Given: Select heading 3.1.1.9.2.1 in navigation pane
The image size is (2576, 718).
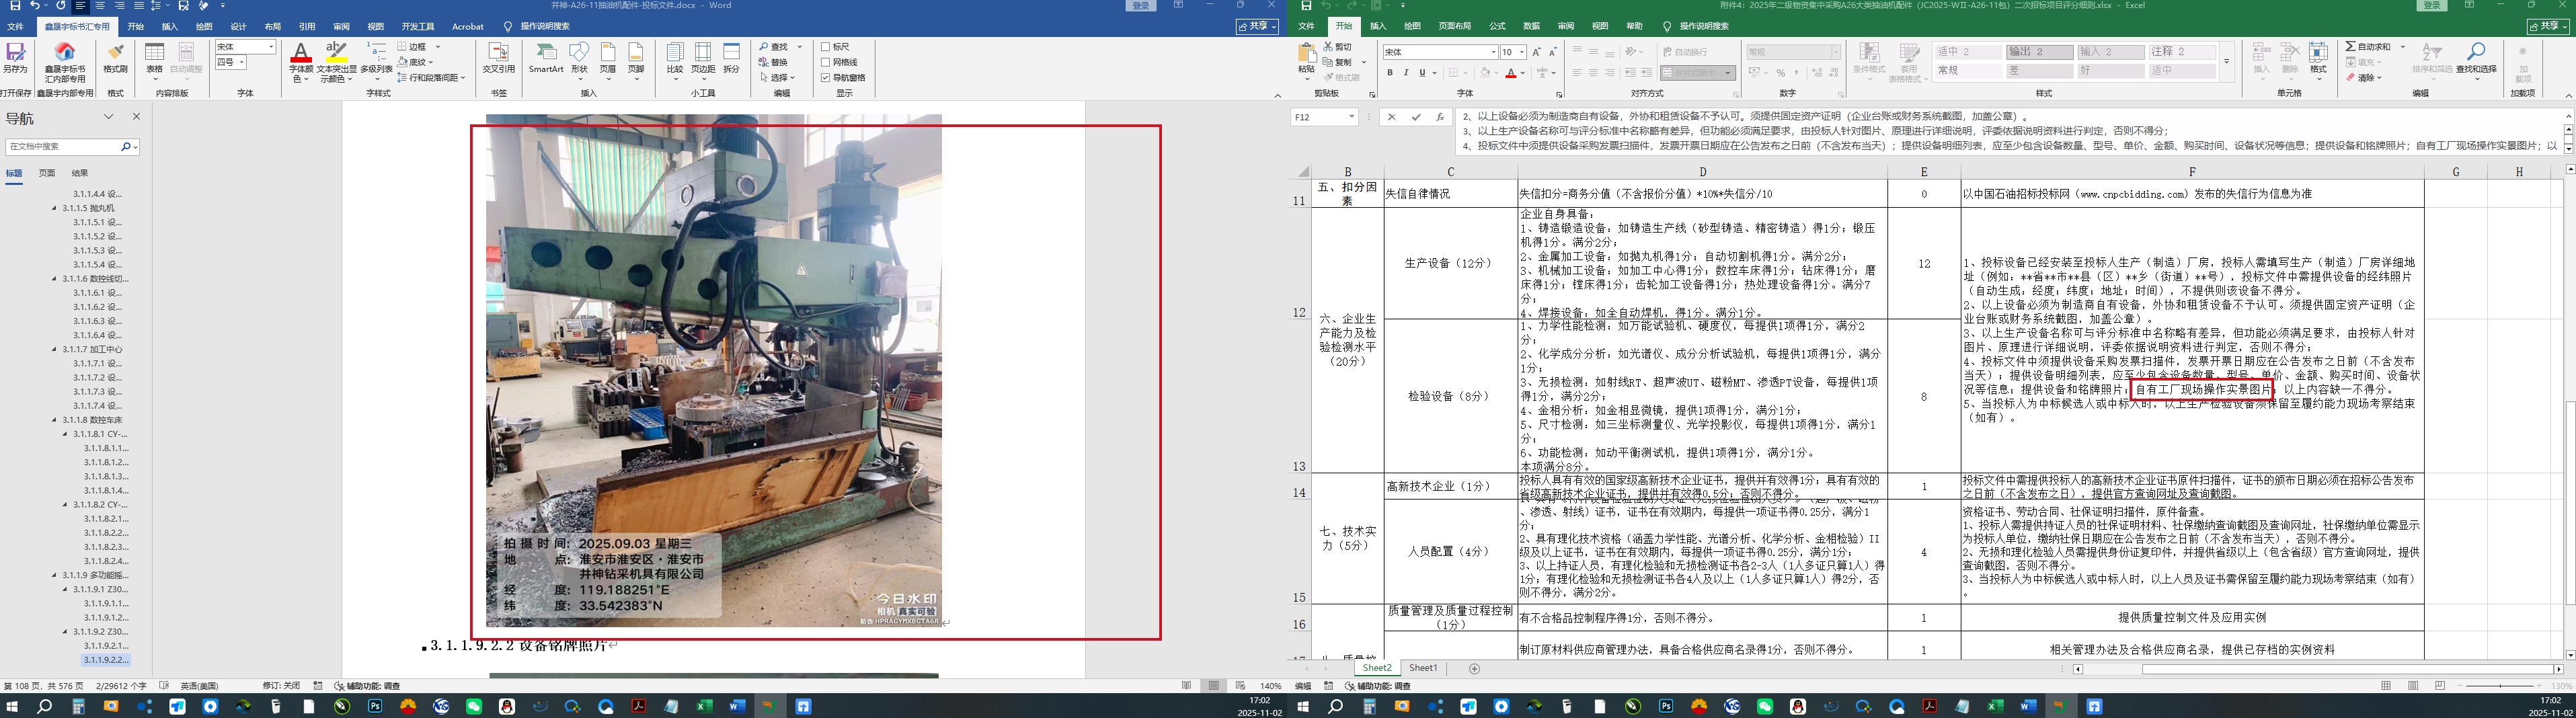Looking at the screenshot, I should click(106, 646).
